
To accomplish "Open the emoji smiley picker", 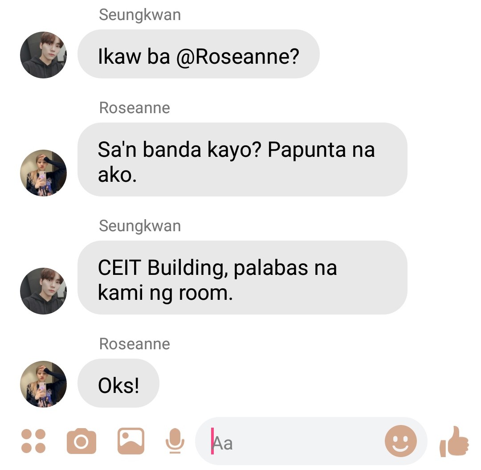I will (x=401, y=441).
